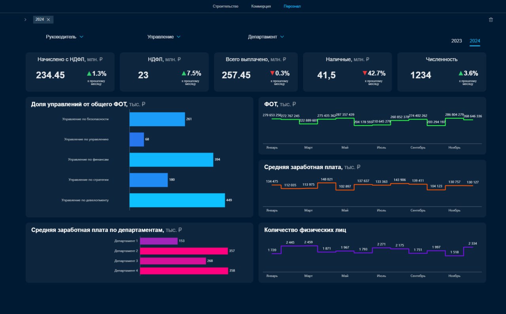This screenshot has height=314, width=506.
Task: Open the Руководитель dropdown
Action: coord(65,37)
